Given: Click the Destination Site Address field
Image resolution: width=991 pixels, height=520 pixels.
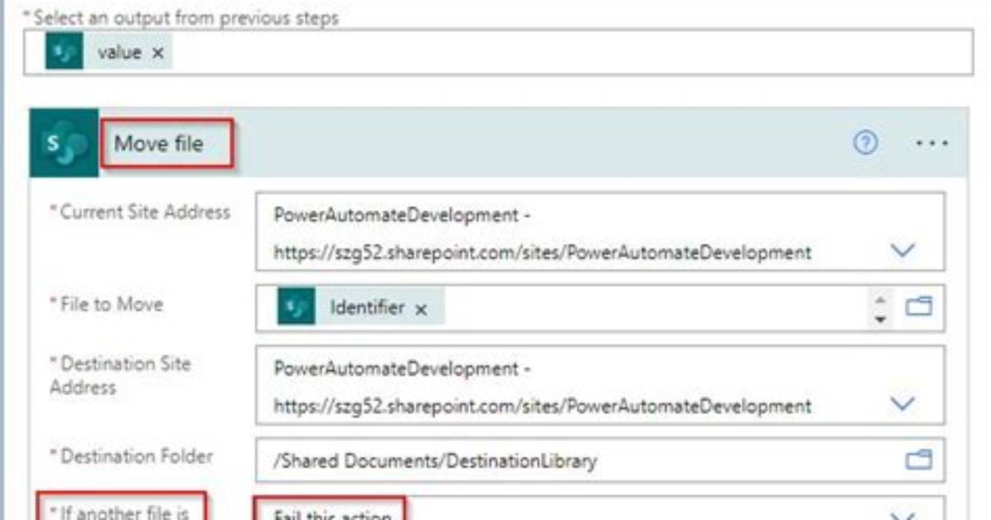Looking at the screenshot, I should (x=600, y=385).
